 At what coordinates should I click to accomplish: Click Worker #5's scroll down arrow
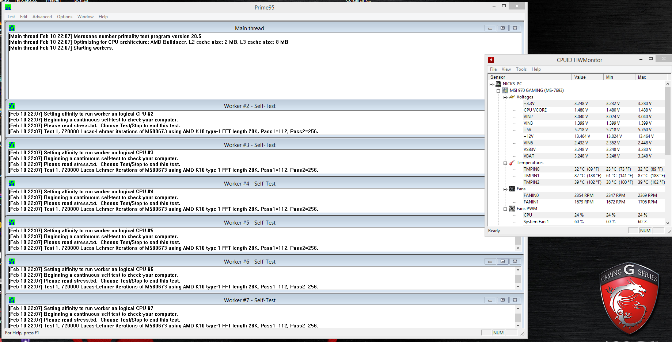(518, 248)
